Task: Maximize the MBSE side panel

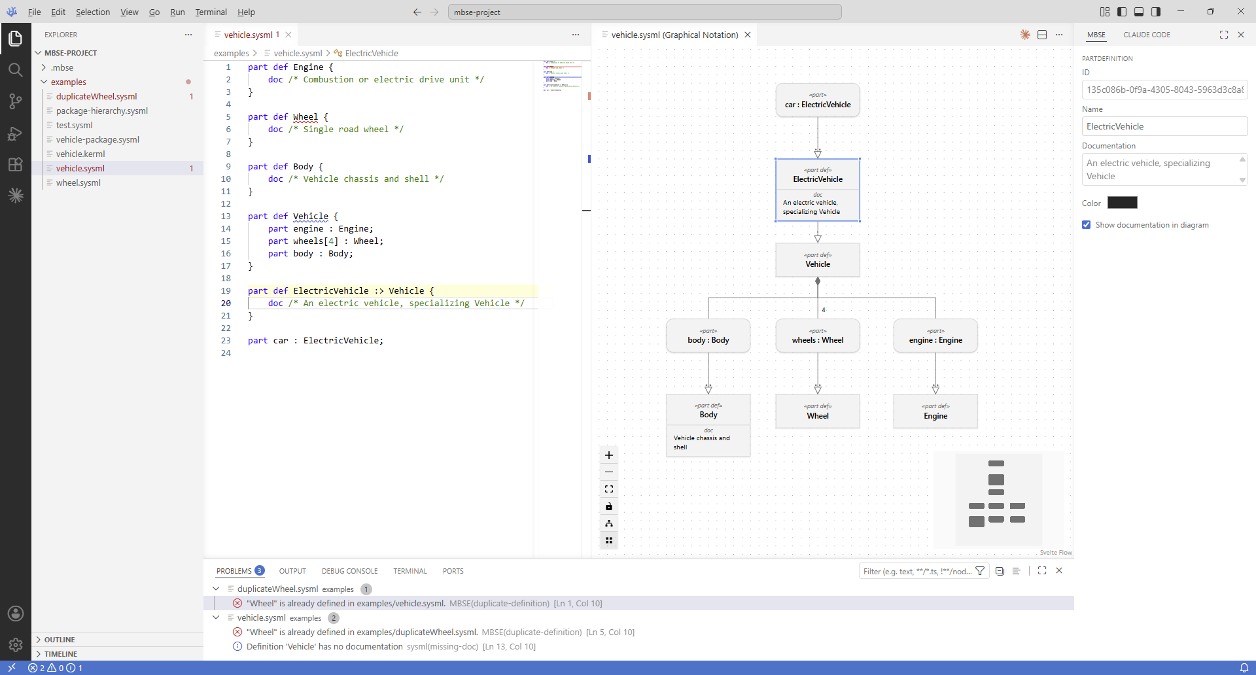Action: (x=1224, y=35)
